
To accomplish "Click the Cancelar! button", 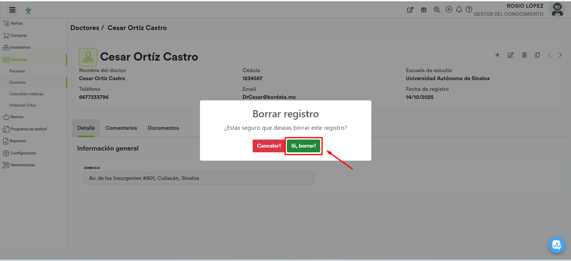I will (x=269, y=146).
